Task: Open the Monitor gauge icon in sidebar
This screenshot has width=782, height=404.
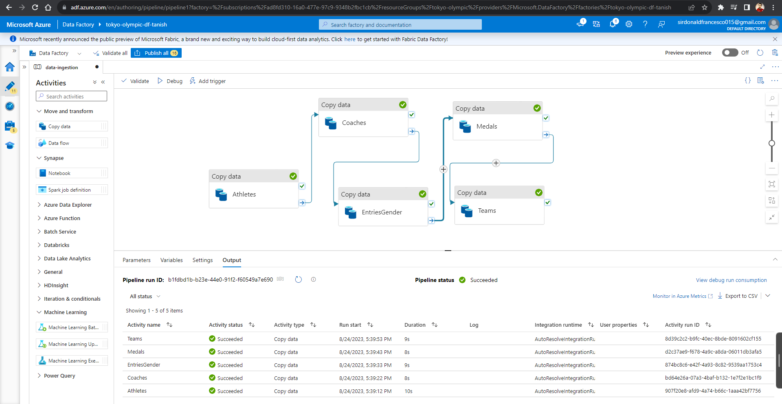Action: tap(10, 106)
